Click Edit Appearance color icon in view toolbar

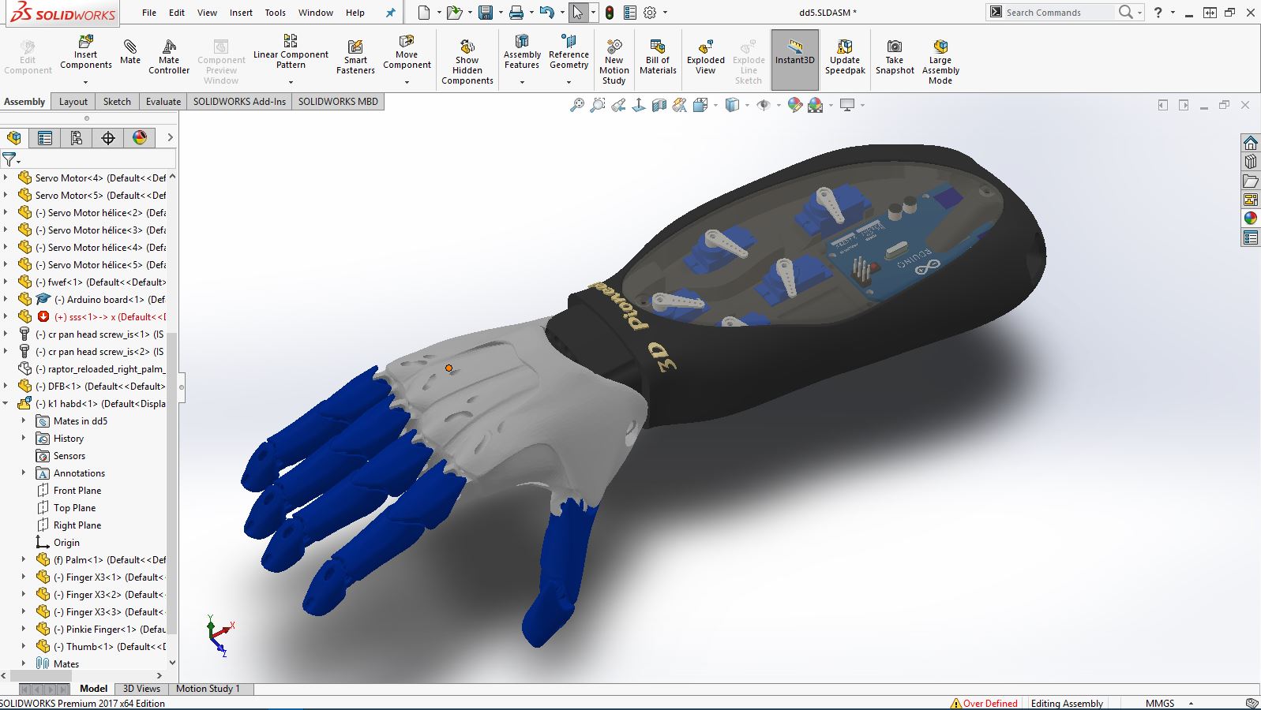(x=795, y=105)
